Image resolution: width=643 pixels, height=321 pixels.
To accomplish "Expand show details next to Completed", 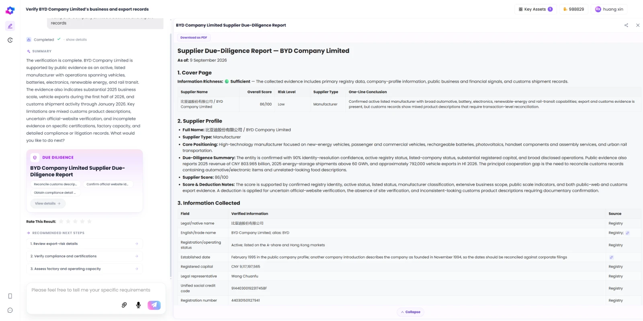I will pos(76,40).
